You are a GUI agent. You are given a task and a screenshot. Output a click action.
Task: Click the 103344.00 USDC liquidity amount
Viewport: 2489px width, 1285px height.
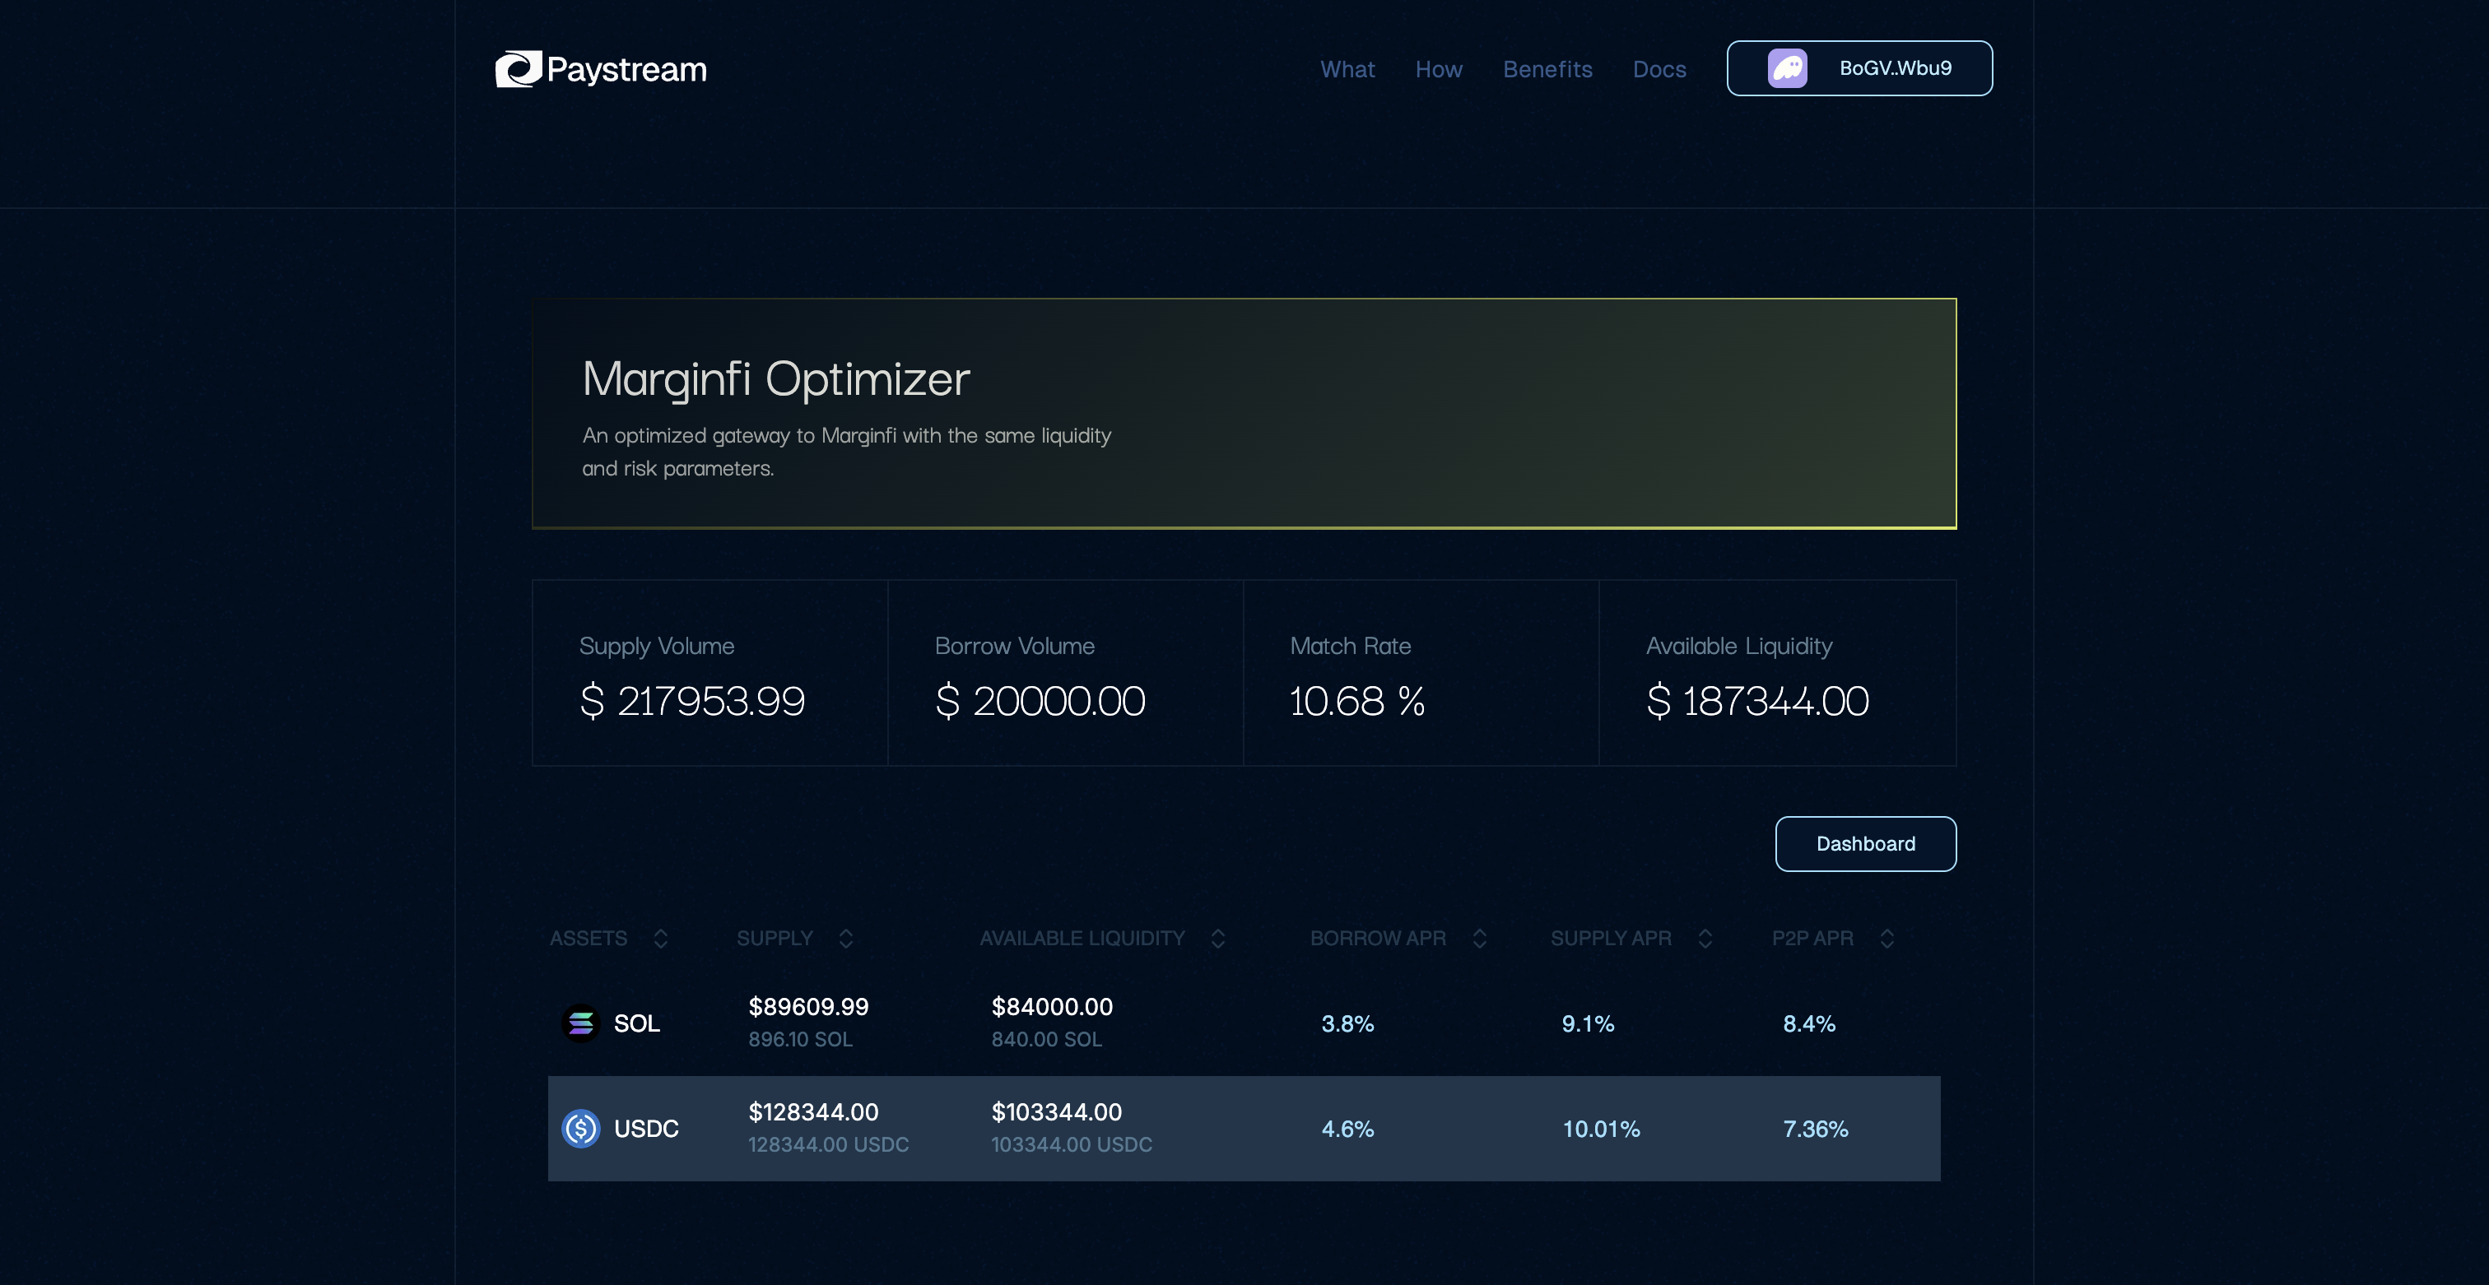pos(1072,1145)
